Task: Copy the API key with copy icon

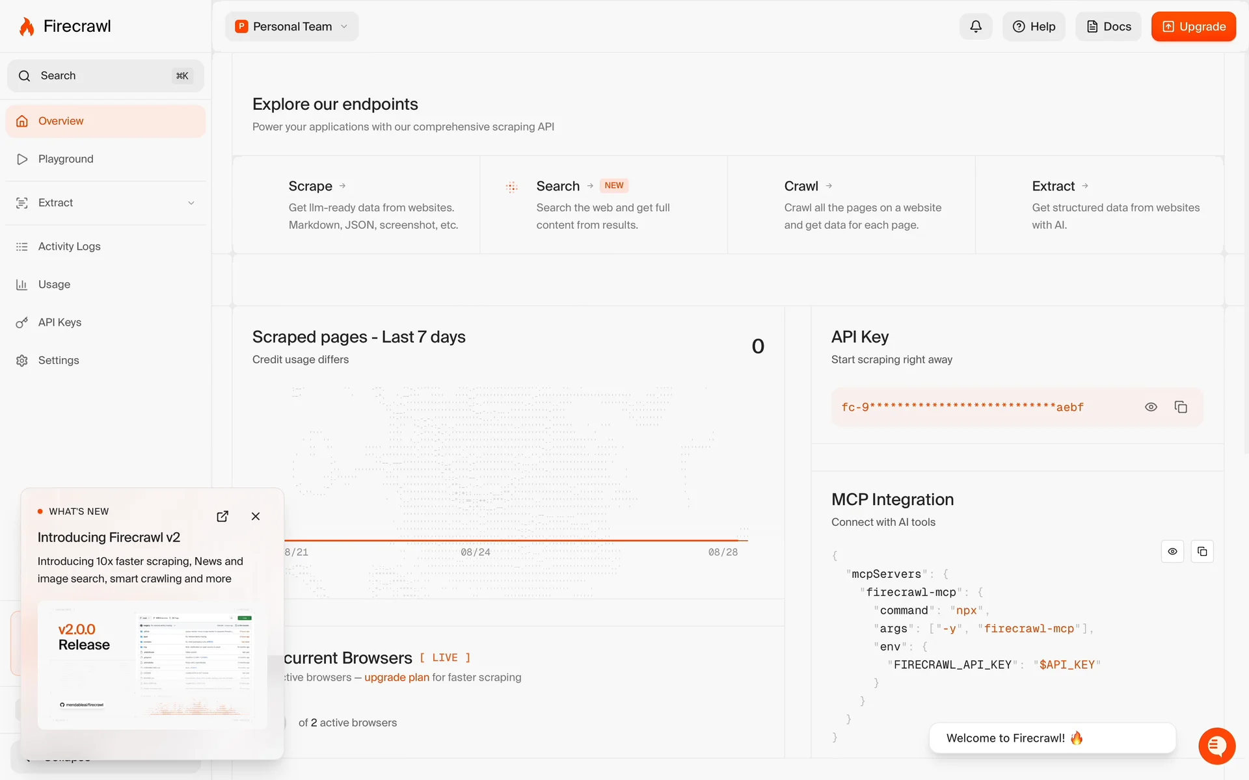Action: point(1181,407)
